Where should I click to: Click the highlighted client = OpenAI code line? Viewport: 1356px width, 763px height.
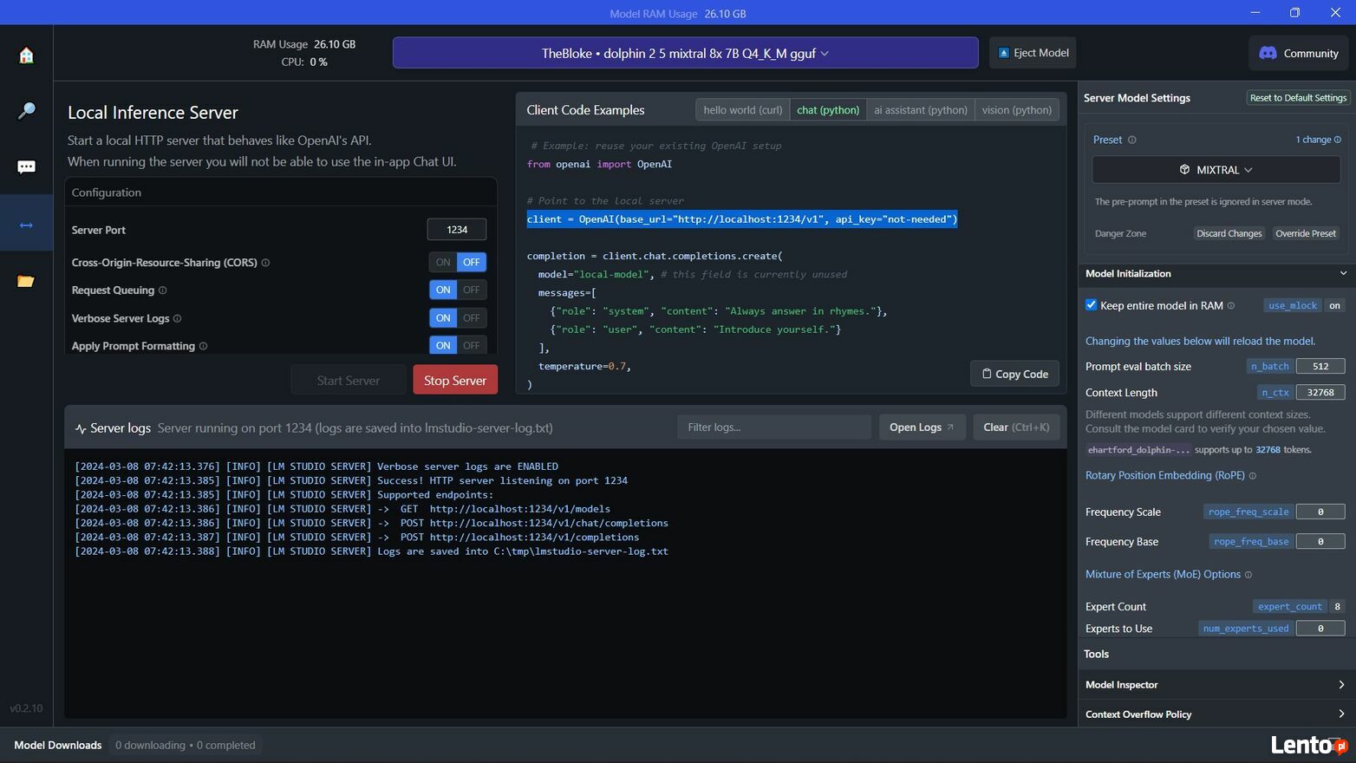pos(742,219)
